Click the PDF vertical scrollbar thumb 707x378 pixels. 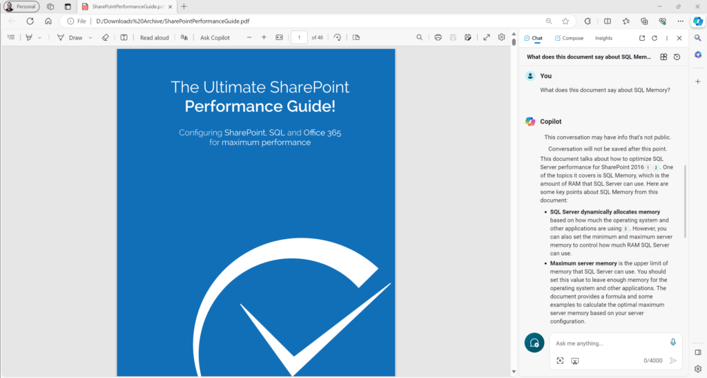514,42
